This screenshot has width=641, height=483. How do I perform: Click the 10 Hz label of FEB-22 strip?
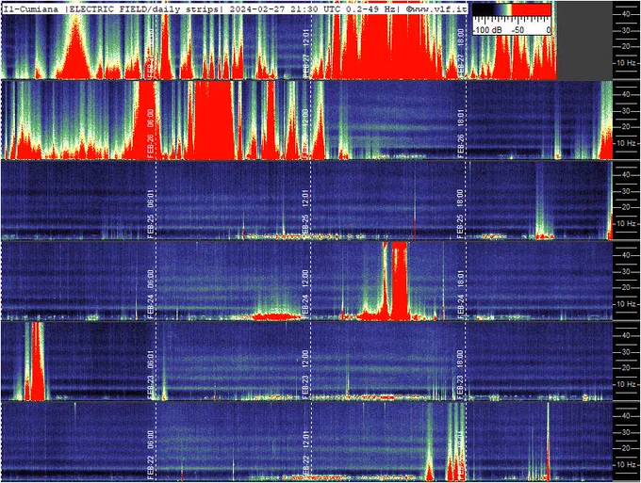627,465
